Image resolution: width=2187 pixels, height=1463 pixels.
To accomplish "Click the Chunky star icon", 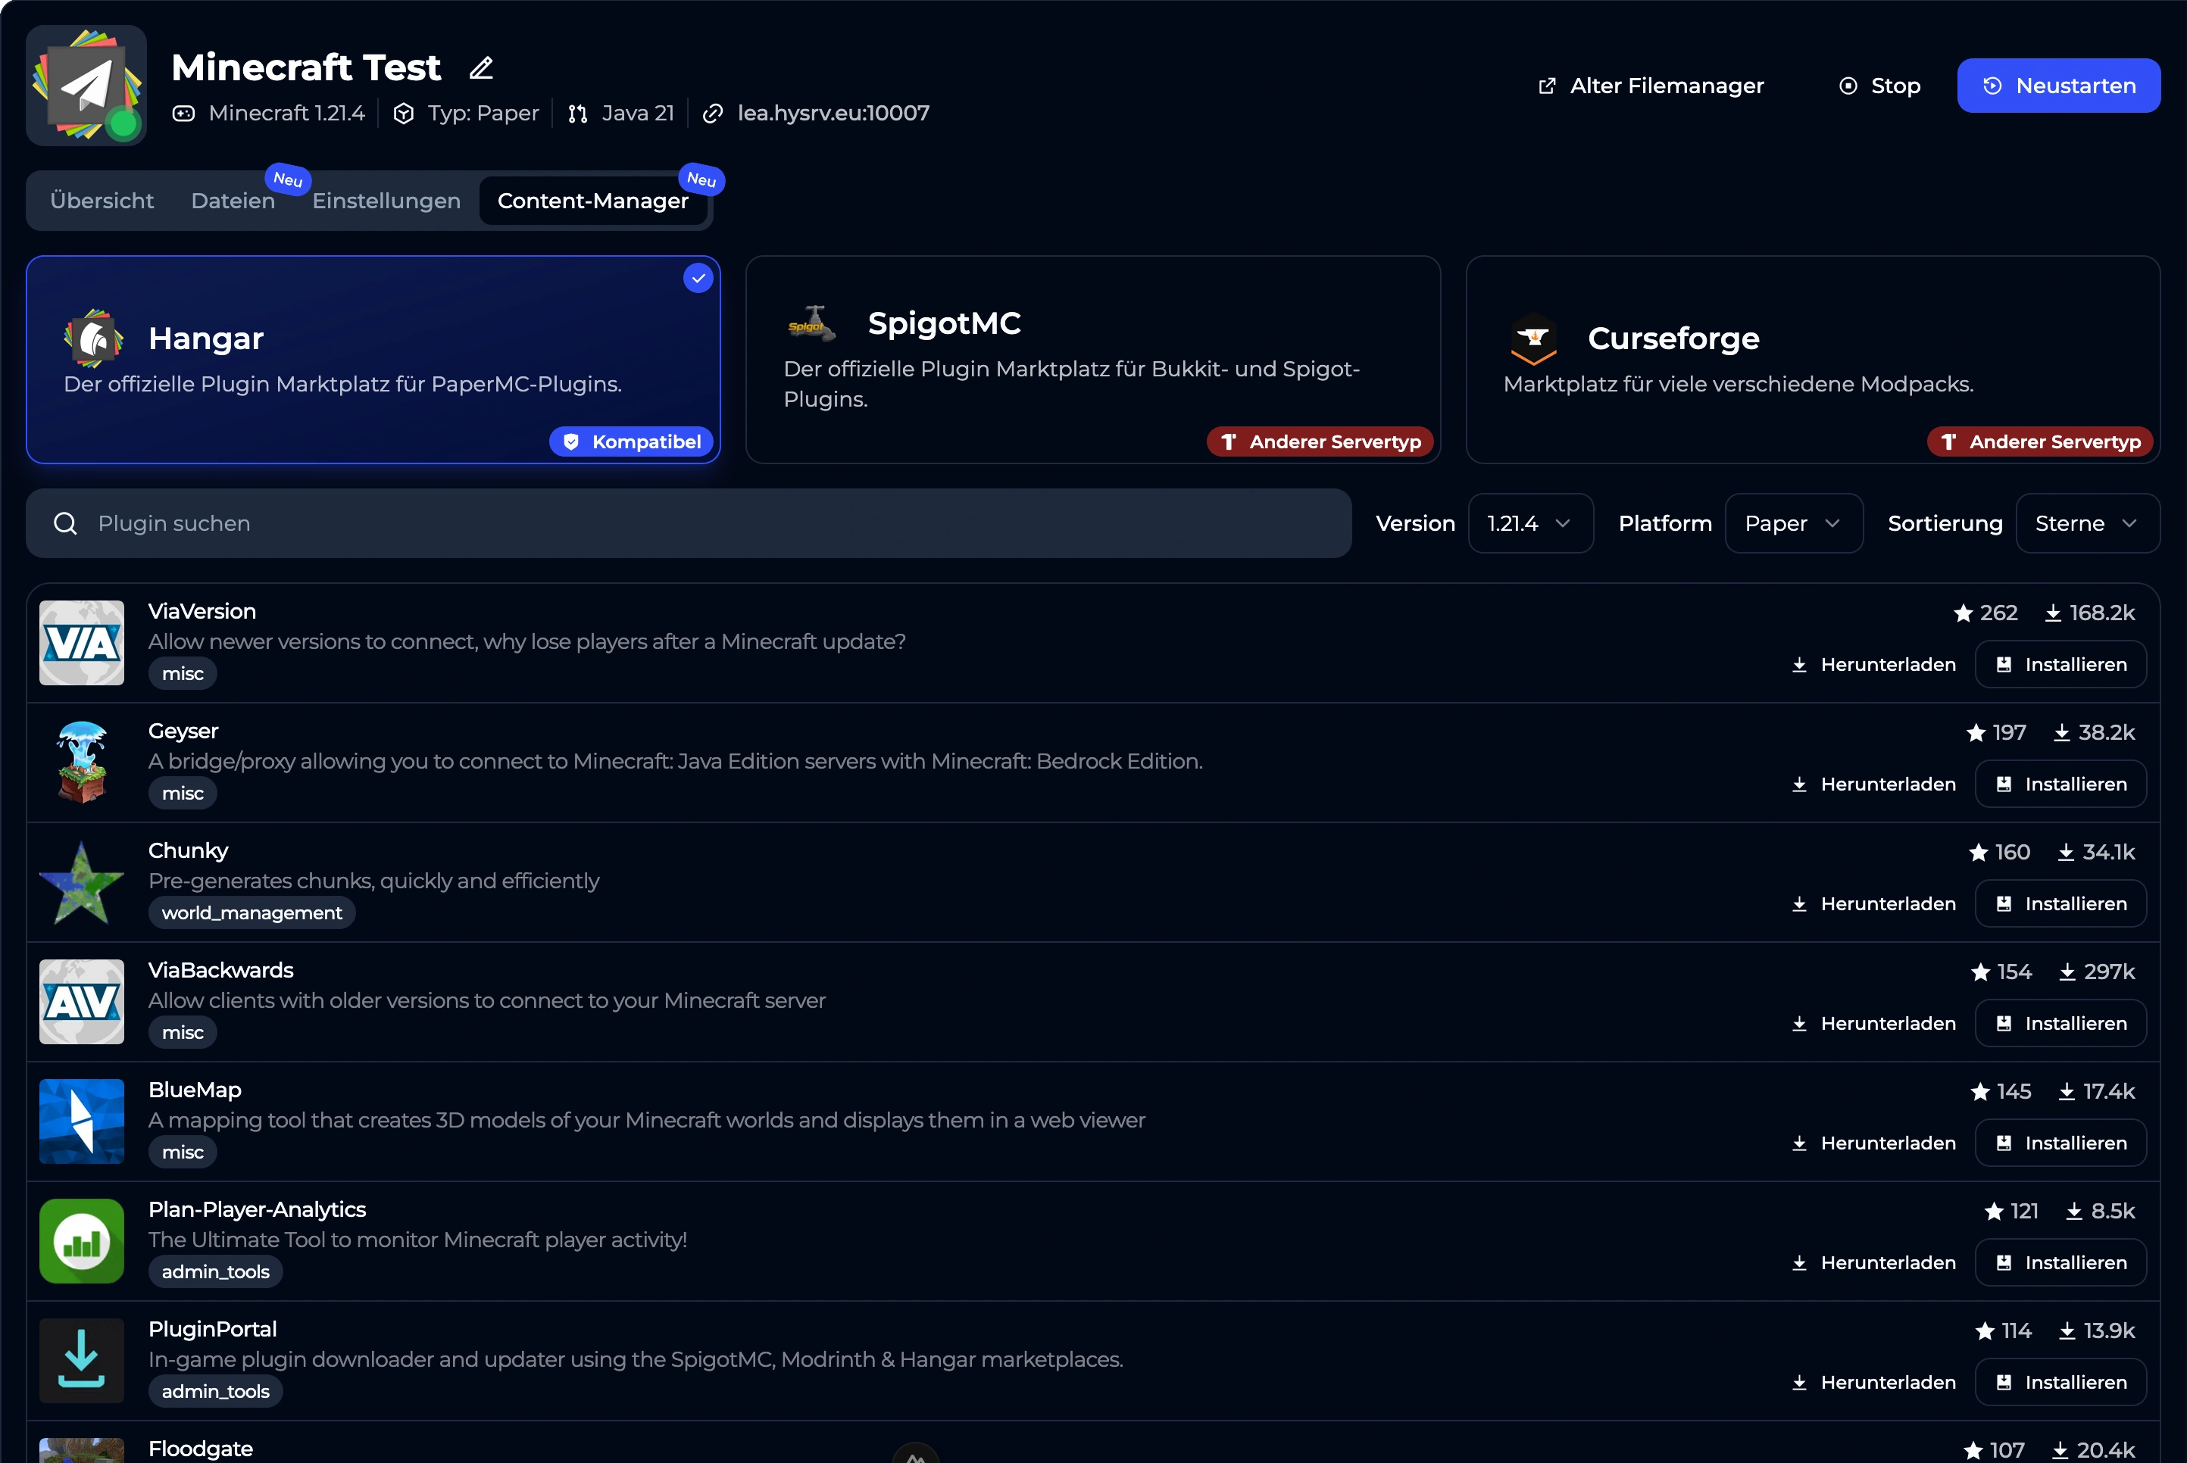I will (82, 881).
